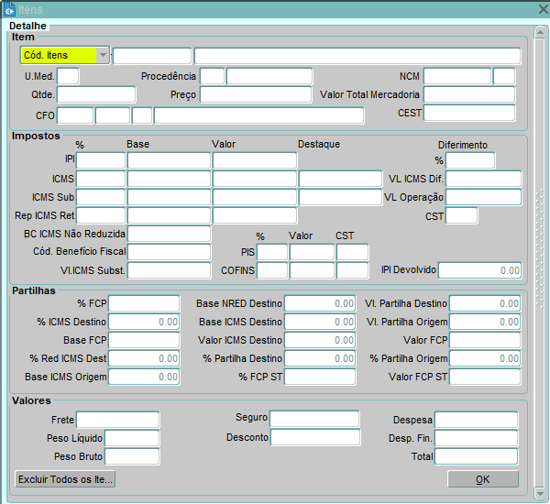550x504 pixels.
Task: Click the Seguro input field
Action: (314, 419)
